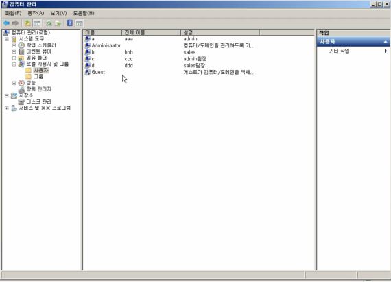The width and height of the screenshot is (391, 282).
Task: Click the user icon for account b
Action: 88,52
